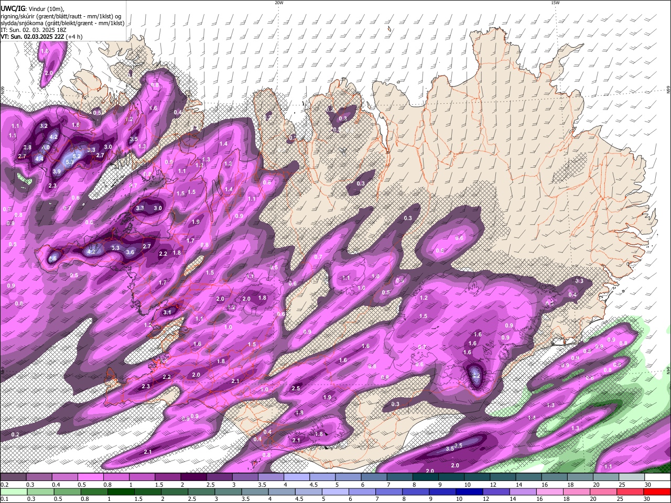Click the 'UWC/IG: Vindur (10m),' title text
The height and width of the screenshot is (503, 671).
coord(33,9)
